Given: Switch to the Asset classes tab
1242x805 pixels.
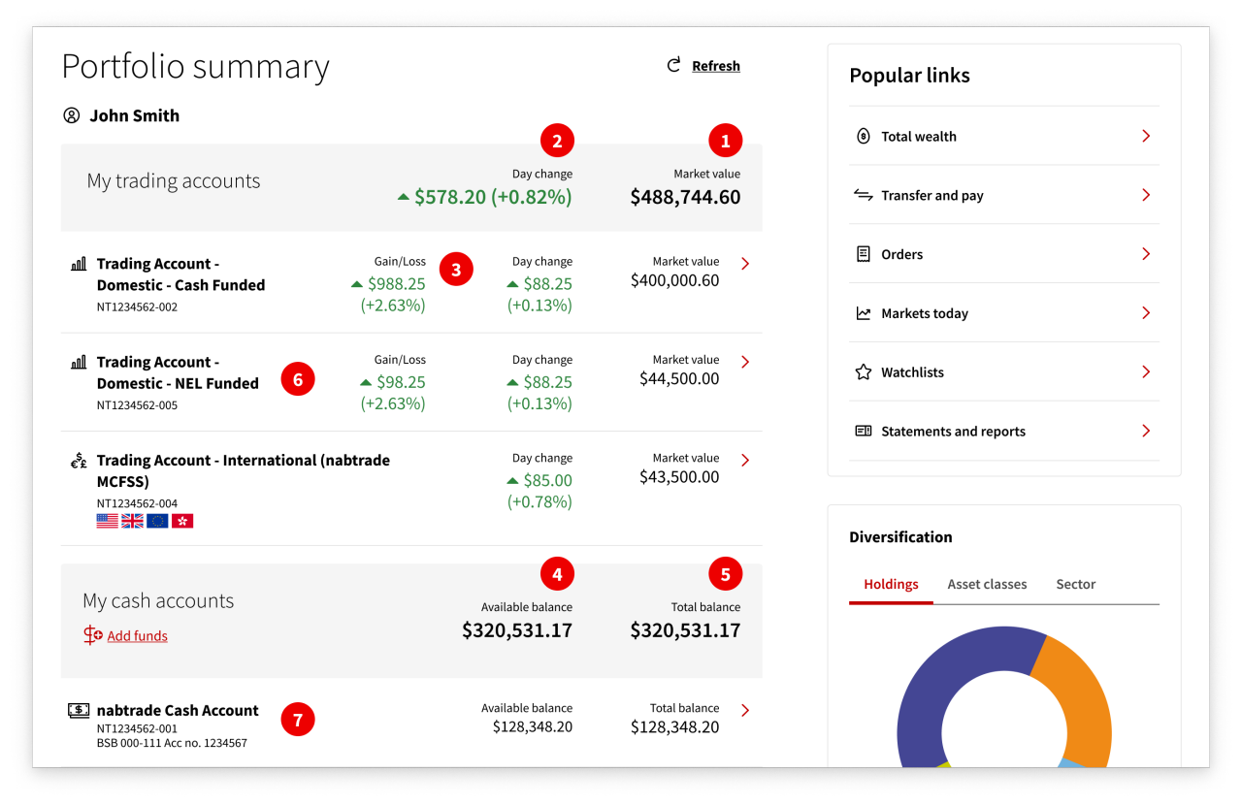Looking at the screenshot, I should point(987,584).
